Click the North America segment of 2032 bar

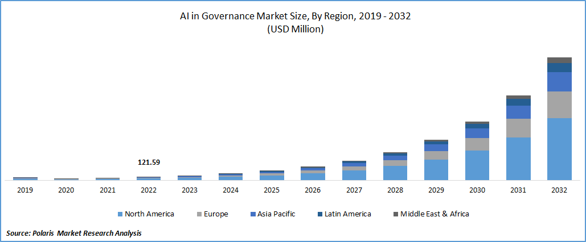559,149
